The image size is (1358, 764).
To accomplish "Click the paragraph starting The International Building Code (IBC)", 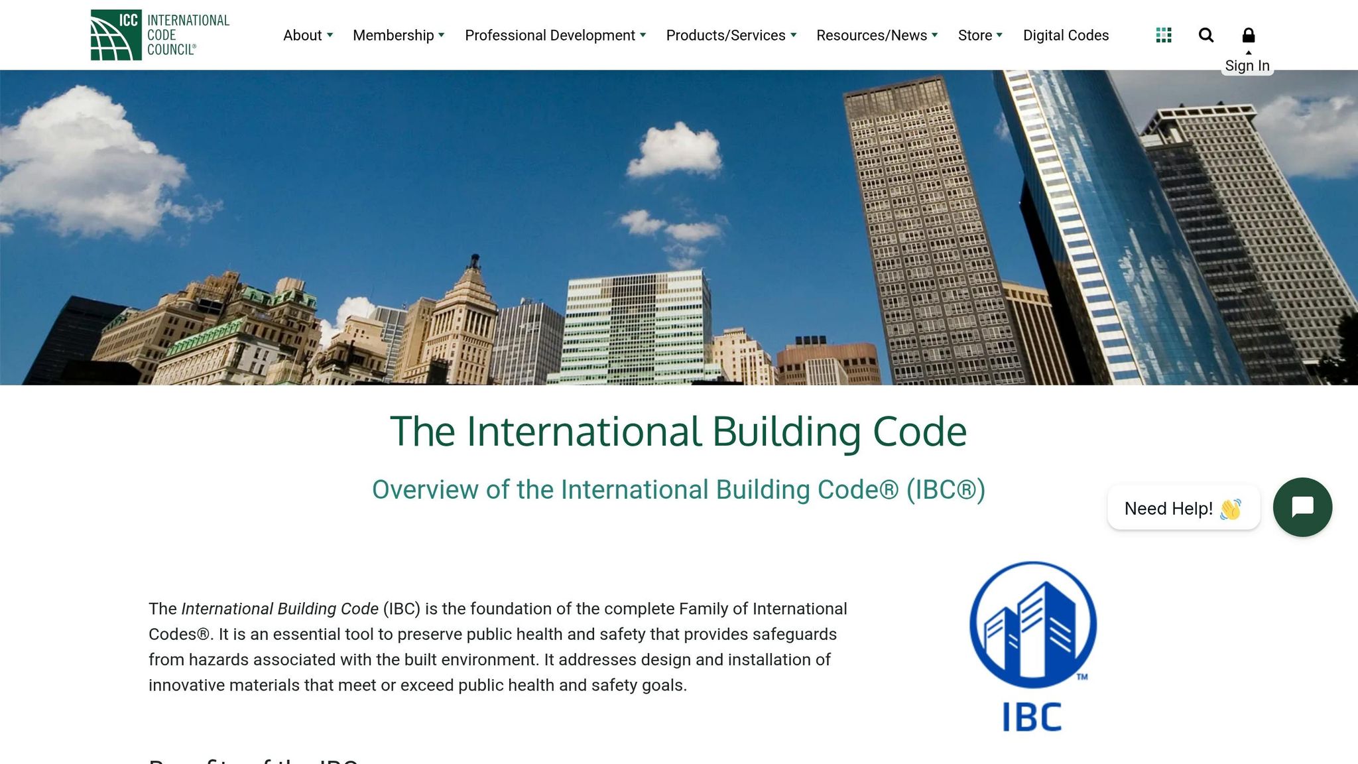I will tap(498, 647).
